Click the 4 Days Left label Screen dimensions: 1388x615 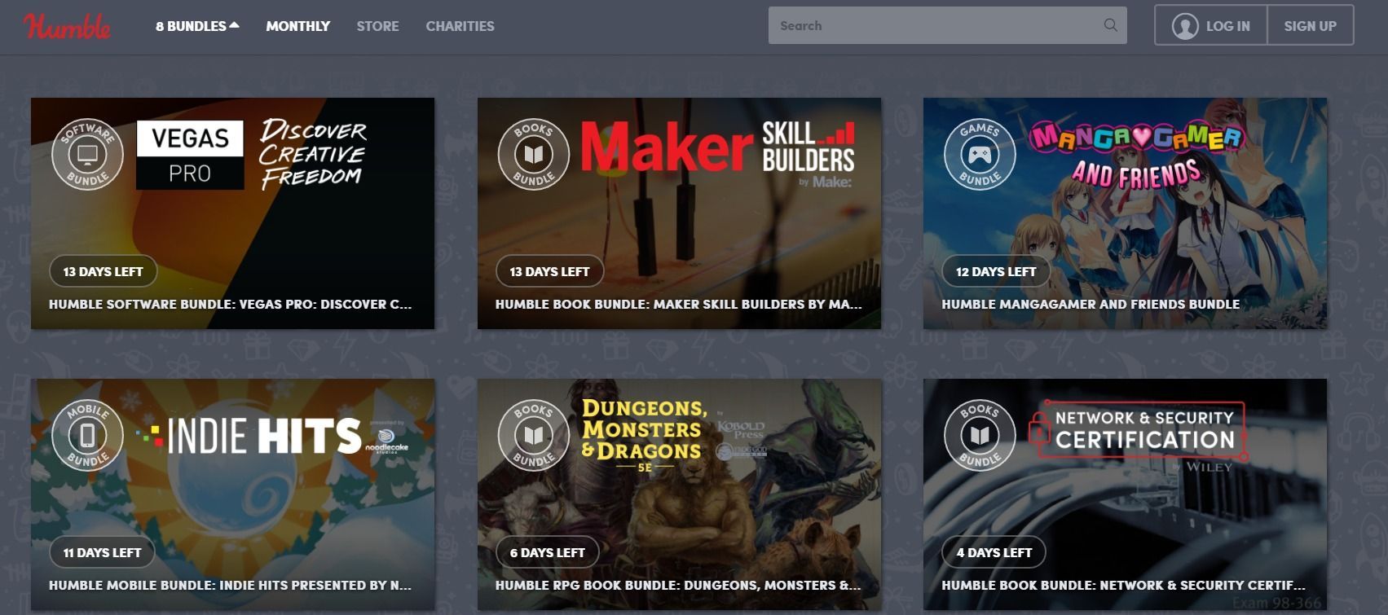click(x=994, y=552)
